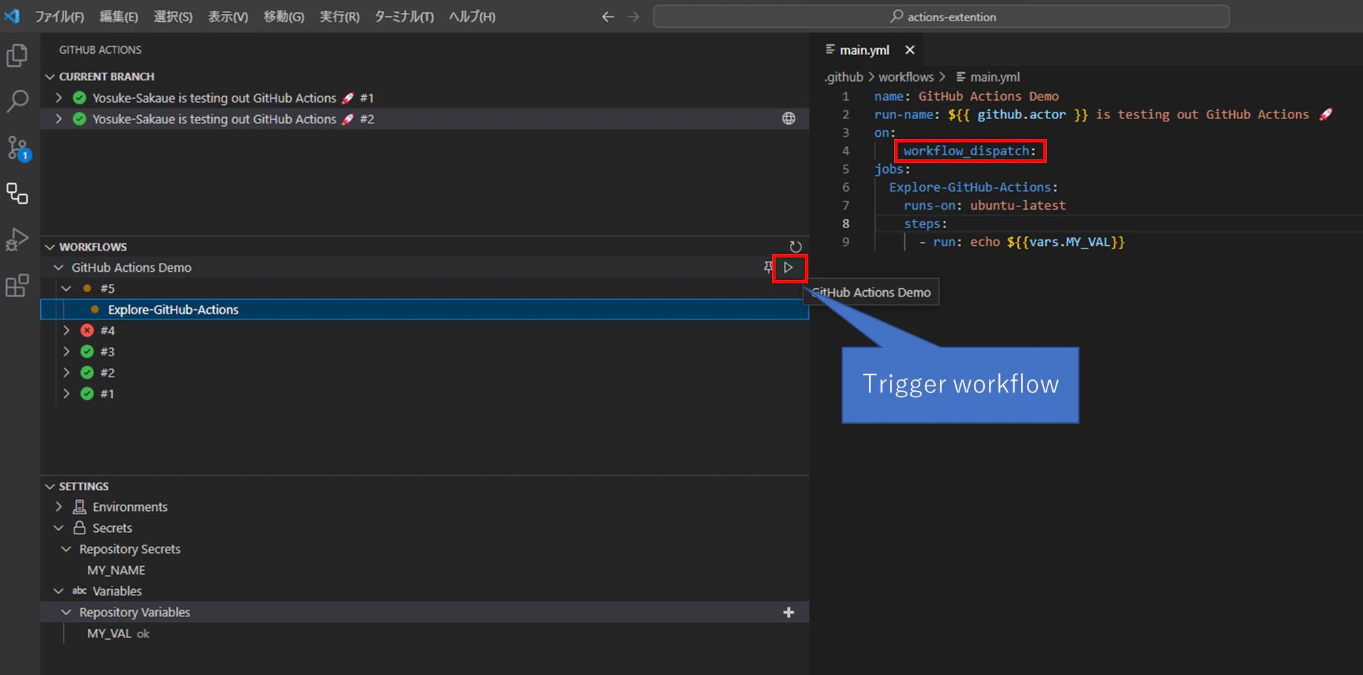Collapse workflow run #5
1363x675 pixels.
click(66, 288)
